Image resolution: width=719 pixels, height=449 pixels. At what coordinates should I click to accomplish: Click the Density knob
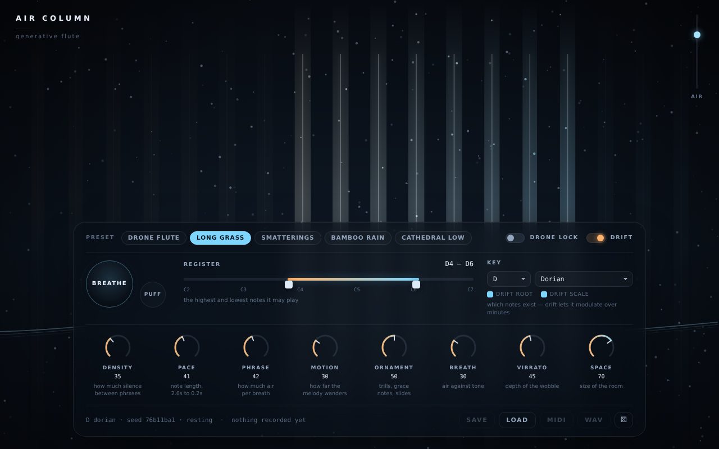[118, 347]
